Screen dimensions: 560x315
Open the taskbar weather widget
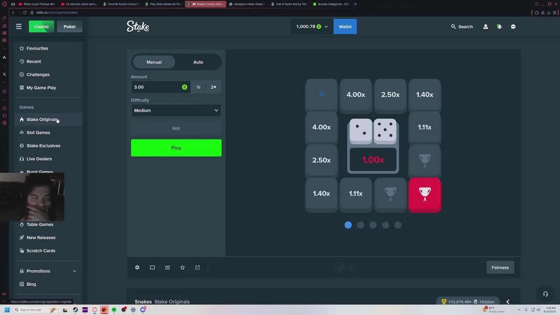coord(494,310)
